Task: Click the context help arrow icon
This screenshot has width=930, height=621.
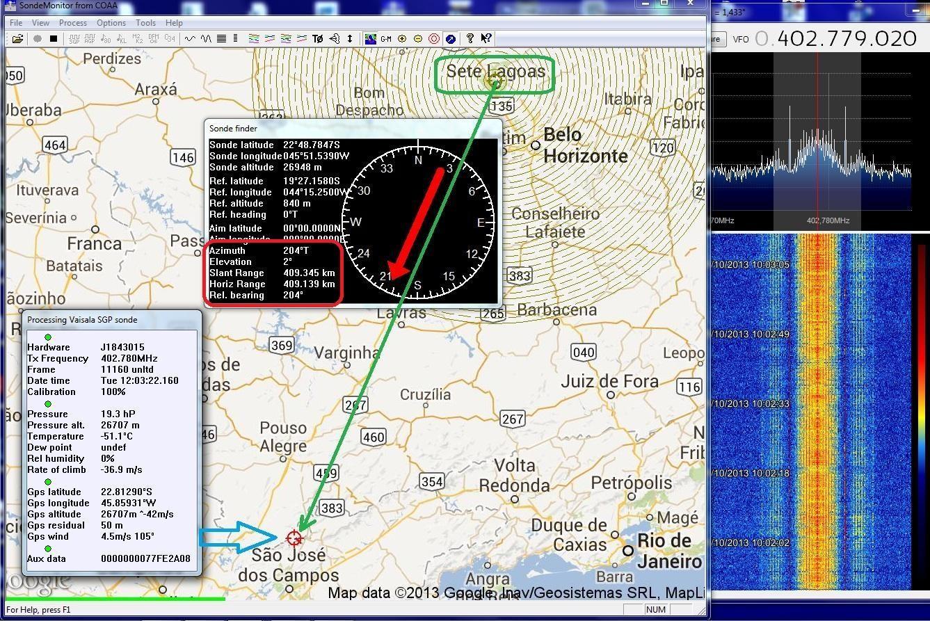Action: (486, 39)
